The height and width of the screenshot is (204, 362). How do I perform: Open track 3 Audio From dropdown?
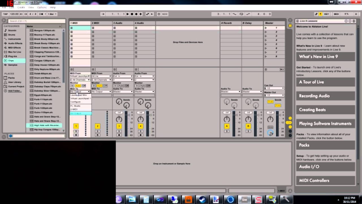click(x=123, y=76)
